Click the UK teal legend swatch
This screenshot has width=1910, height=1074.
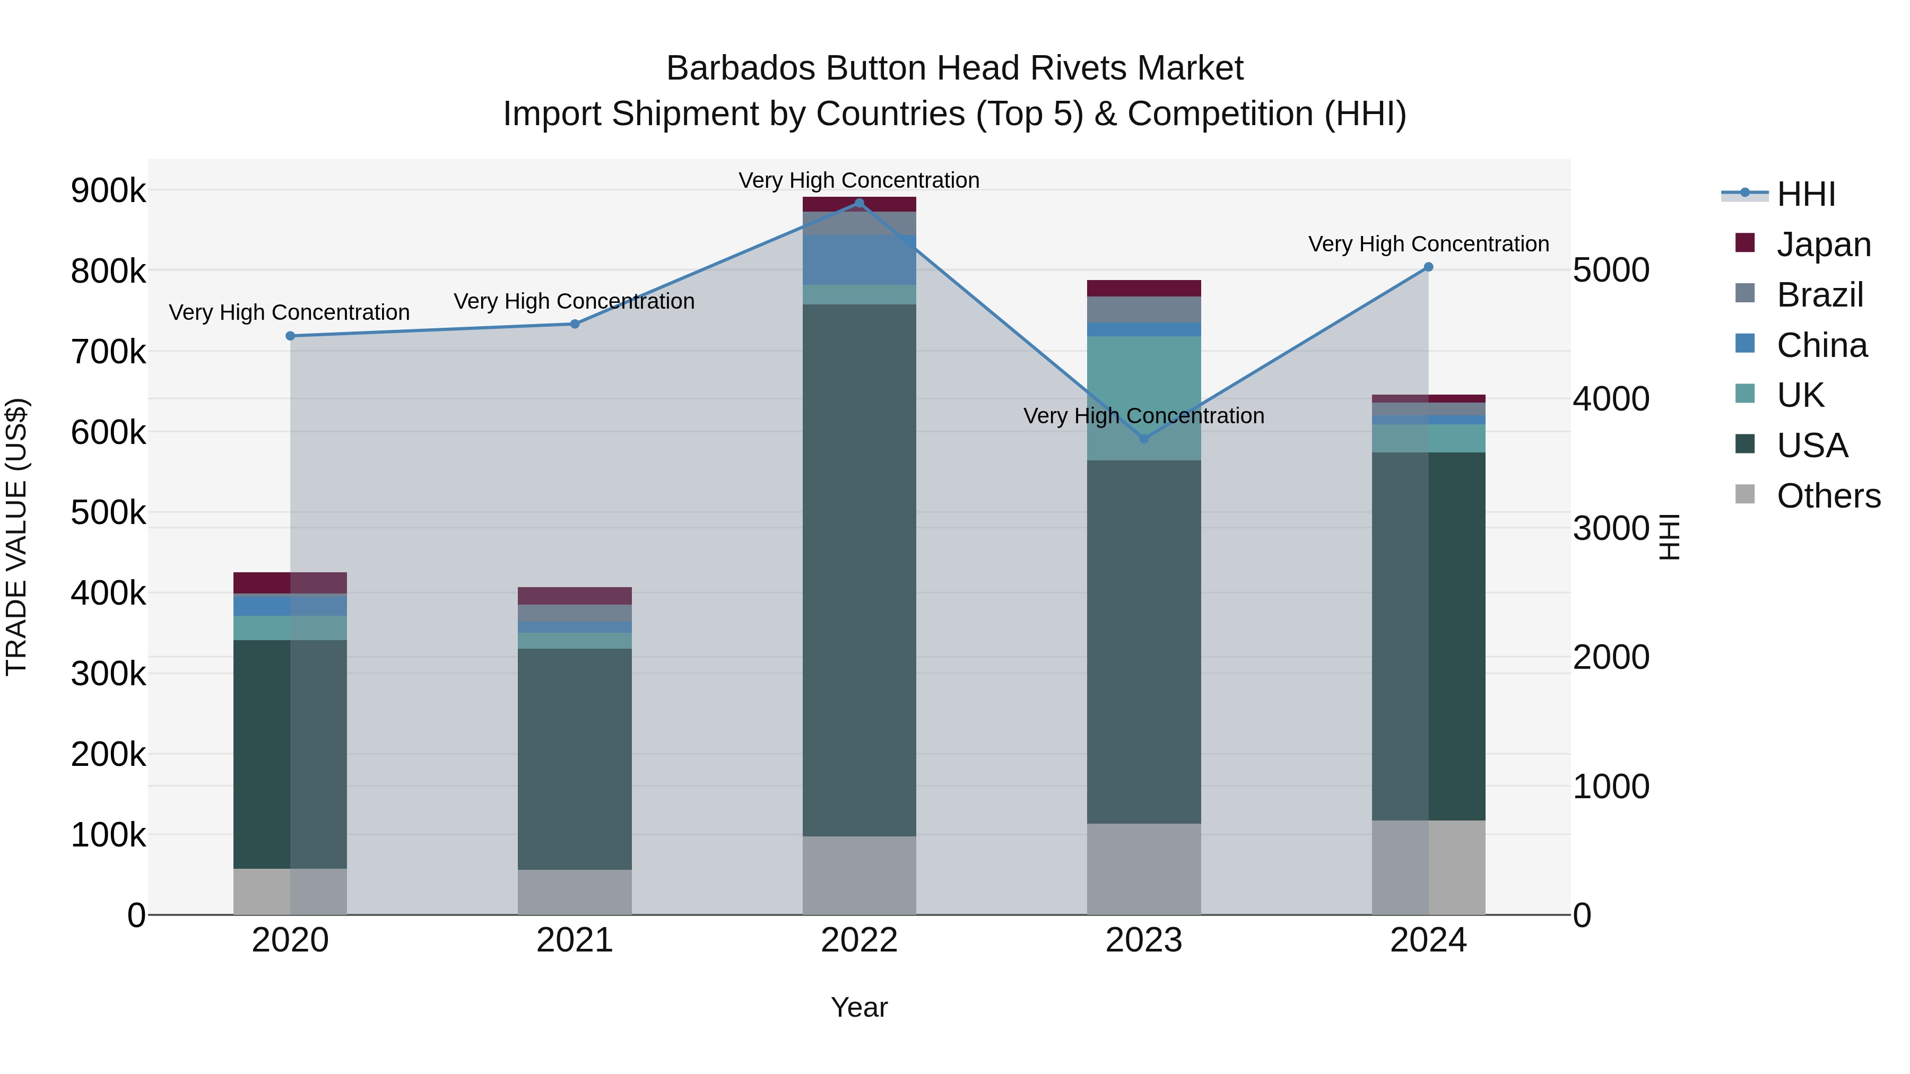click(1746, 393)
